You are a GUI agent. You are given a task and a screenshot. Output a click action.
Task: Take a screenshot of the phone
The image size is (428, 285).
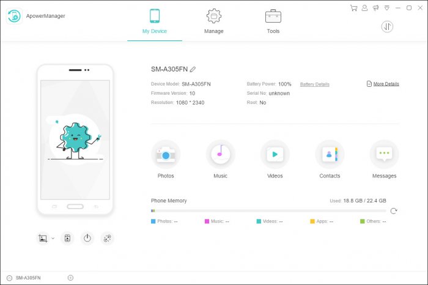[43, 239]
